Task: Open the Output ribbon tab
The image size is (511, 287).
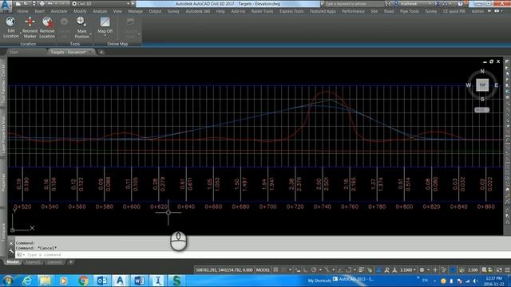Action: pyautogui.click(x=155, y=11)
